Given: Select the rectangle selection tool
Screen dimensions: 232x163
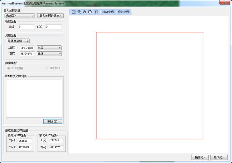Looking at the screenshot, I should [97, 12].
